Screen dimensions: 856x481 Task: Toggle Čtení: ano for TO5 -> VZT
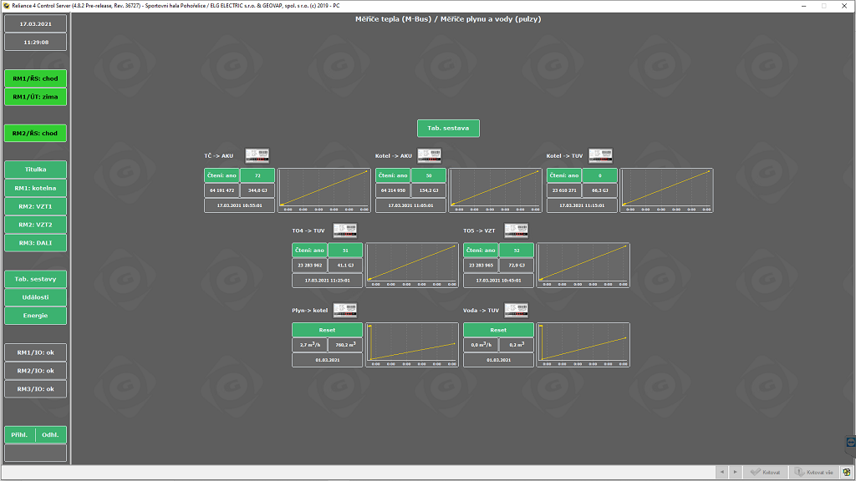point(480,251)
